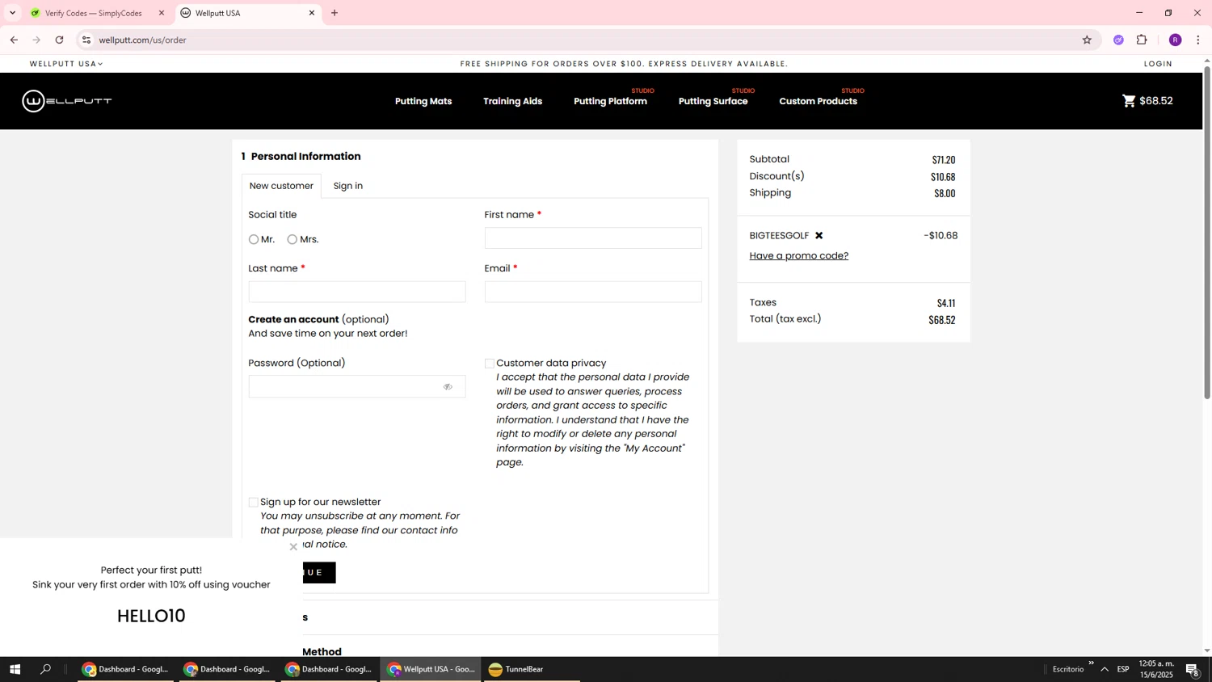This screenshot has width=1212, height=682.
Task: Close the Wellputt USA tab
Action: pyautogui.click(x=312, y=13)
